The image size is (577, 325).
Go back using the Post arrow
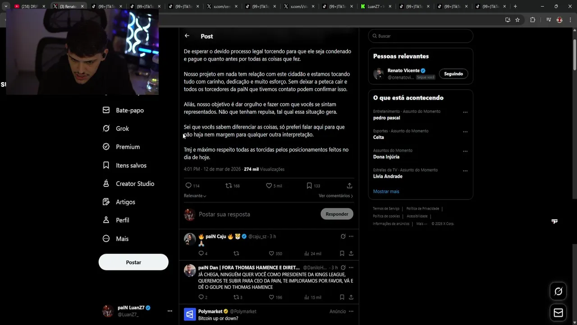click(187, 36)
